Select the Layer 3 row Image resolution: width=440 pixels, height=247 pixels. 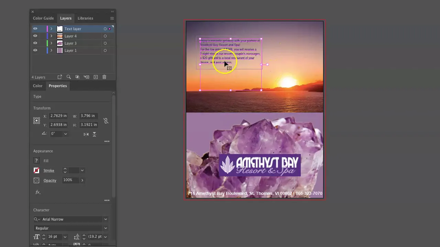tap(73, 43)
